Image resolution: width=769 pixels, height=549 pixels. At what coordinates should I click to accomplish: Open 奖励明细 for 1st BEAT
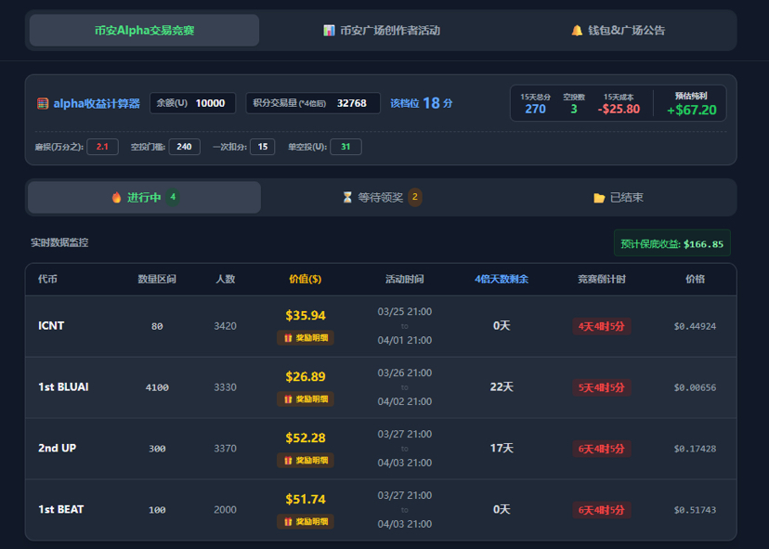306,522
